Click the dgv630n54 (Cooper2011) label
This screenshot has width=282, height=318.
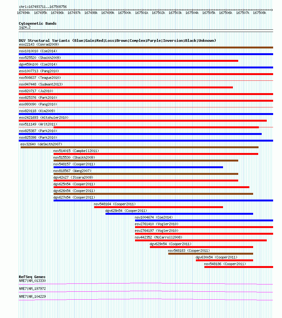(216, 258)
